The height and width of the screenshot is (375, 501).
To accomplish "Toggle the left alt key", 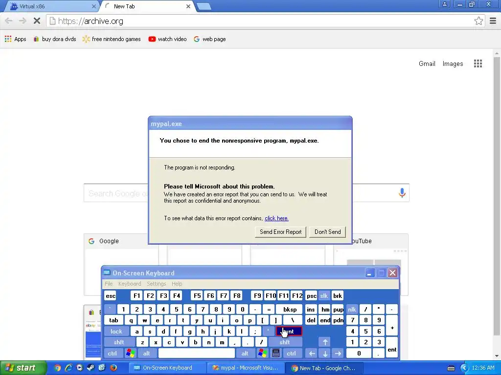I will point(147,354).
